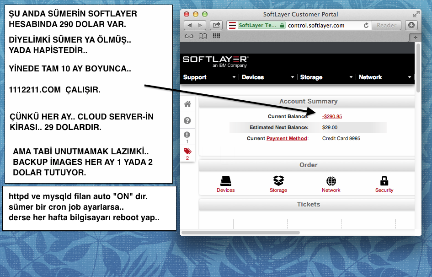Minimize the Safari window with yellow button
Screen dimensions: 432x277
click(195, 14)
